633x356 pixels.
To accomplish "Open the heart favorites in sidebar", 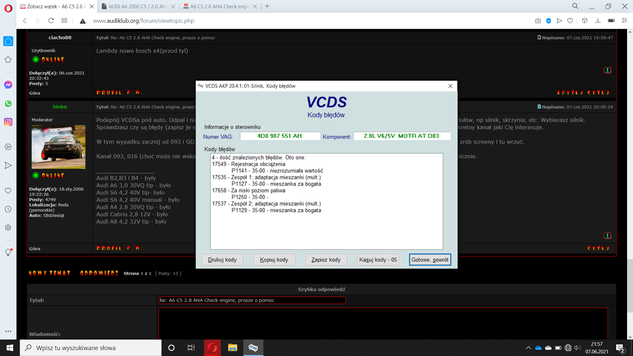I will pyautogui.click(x=8, y=191).
